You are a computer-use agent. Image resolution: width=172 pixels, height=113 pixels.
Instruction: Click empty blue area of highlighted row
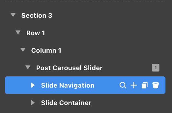pyautogui.click(x=106, y=85)
